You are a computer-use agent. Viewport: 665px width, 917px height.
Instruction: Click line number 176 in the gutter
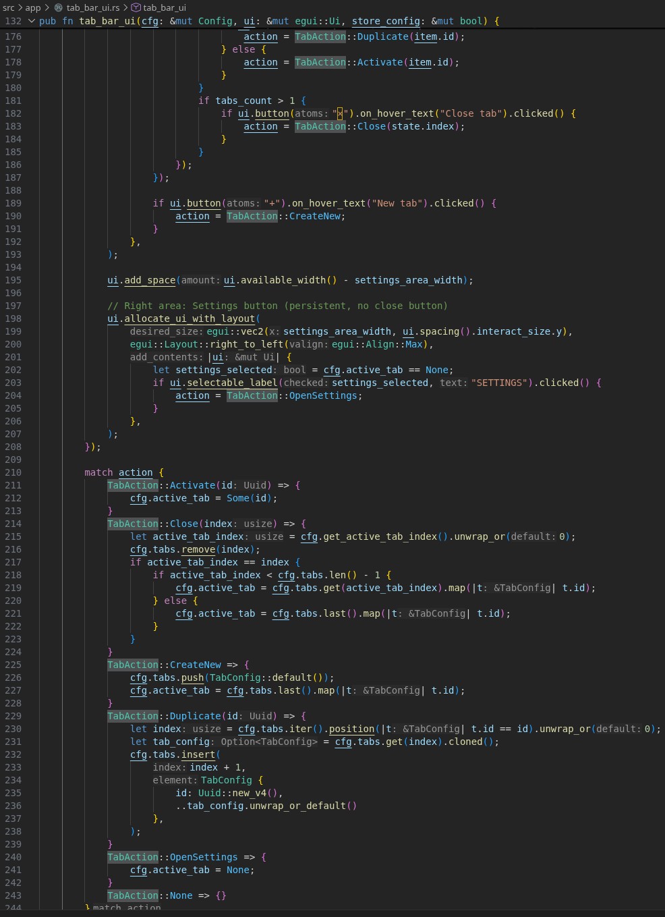tap(13, 36)
